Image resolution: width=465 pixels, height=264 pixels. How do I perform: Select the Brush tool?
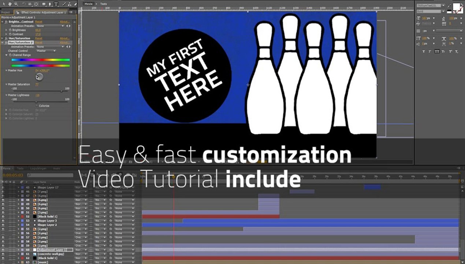[x=64, y=4]
